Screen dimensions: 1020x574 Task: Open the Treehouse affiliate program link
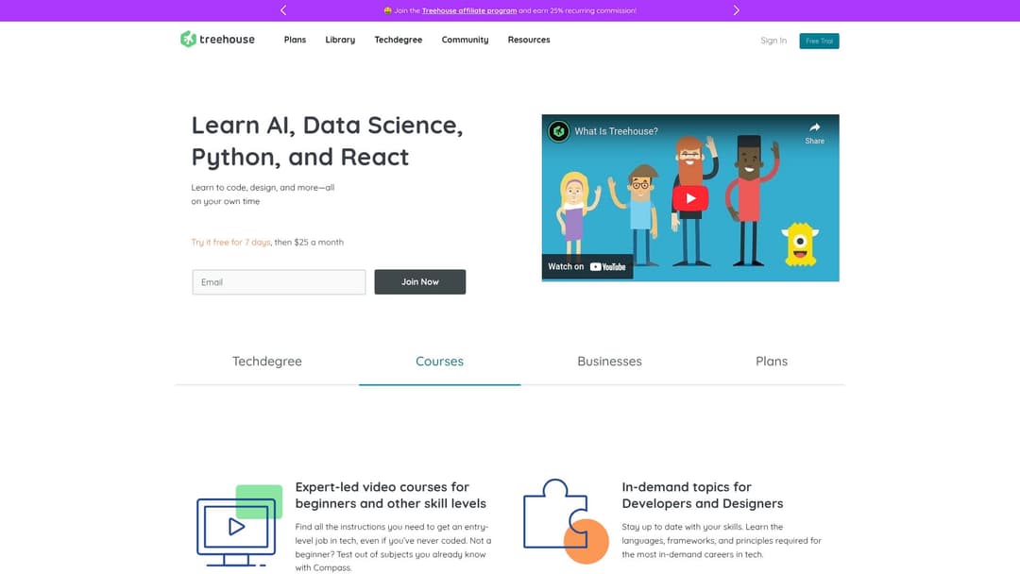[469, 10]
